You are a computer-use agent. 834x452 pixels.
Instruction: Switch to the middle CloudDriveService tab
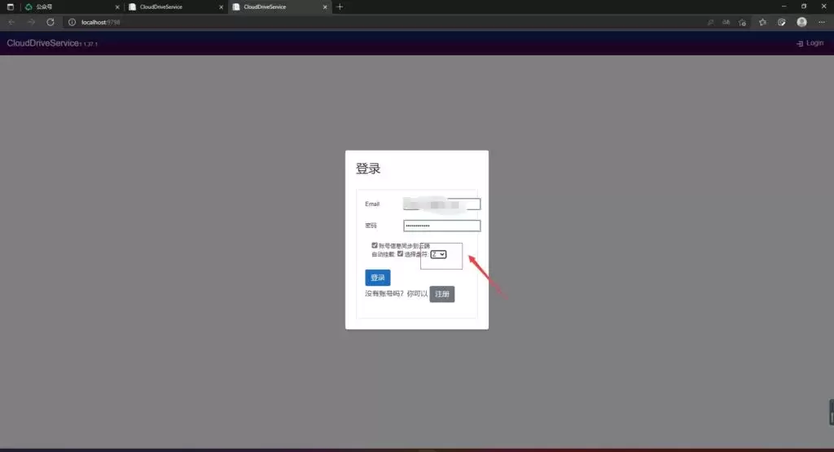click(x=176, y=7)
